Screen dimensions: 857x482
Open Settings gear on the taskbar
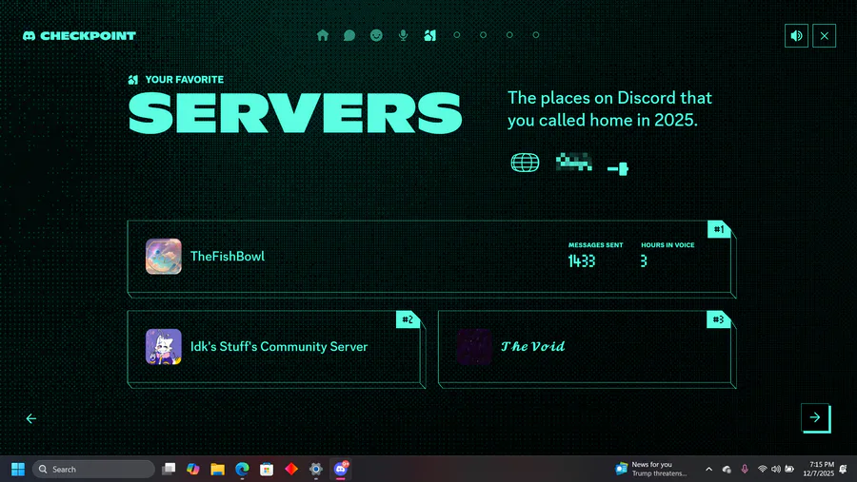point(316,469)
